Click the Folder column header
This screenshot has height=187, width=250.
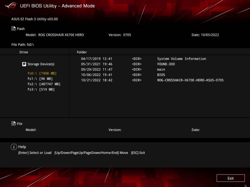[82, 52]
